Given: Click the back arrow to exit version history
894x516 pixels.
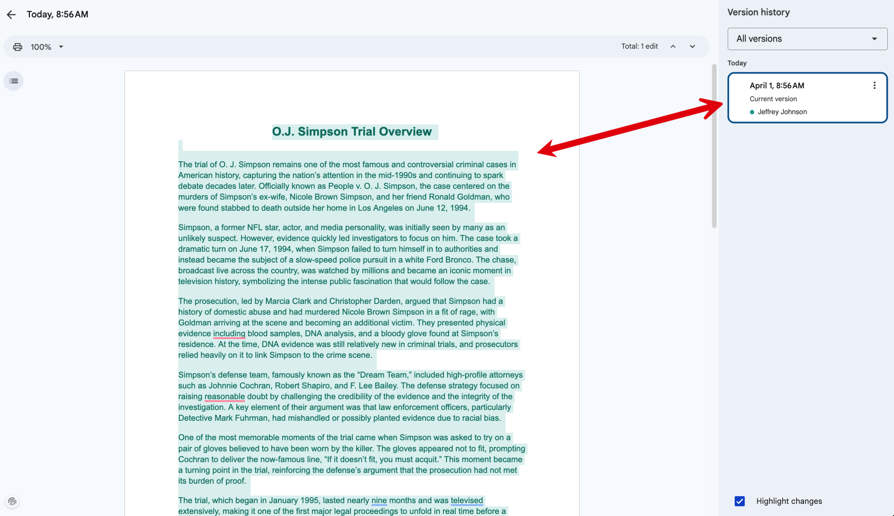Looking at the screenshot, I should (x=11, y=15).
